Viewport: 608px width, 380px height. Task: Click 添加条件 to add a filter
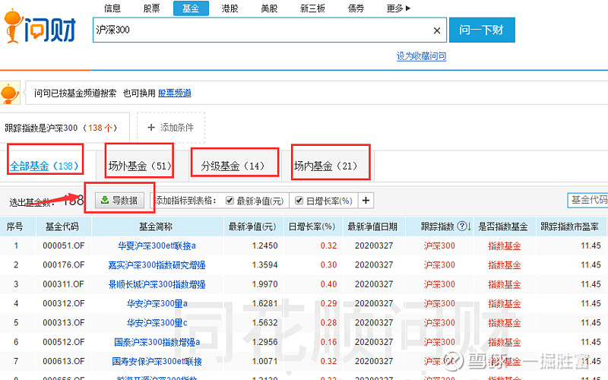(x=170, y=128)
